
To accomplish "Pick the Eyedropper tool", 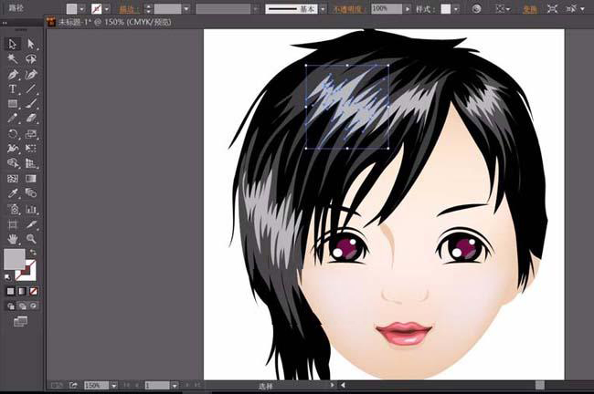I will [13, 193].
